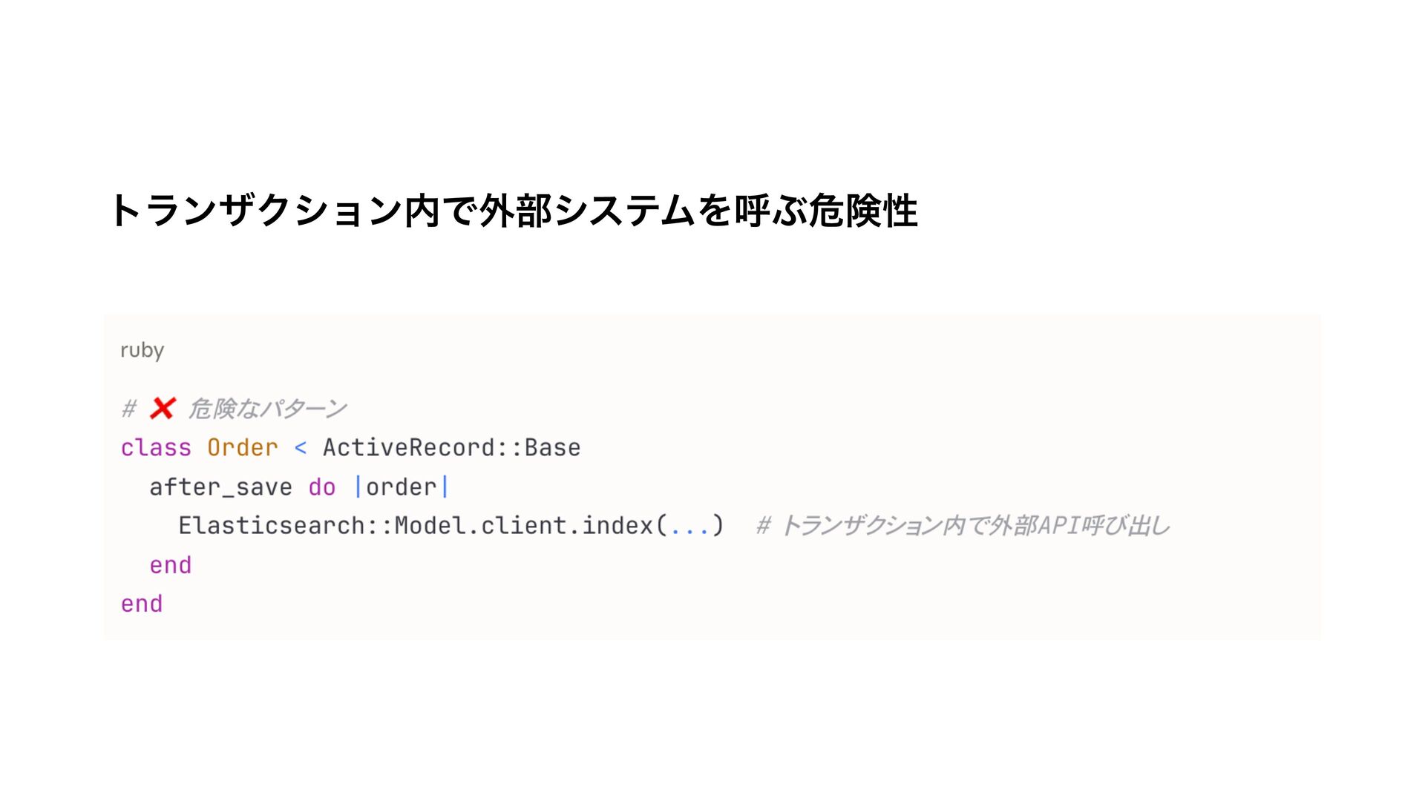Click the 'do' keyword
This screenshot has width=1425, height=801.
(322, 487)
